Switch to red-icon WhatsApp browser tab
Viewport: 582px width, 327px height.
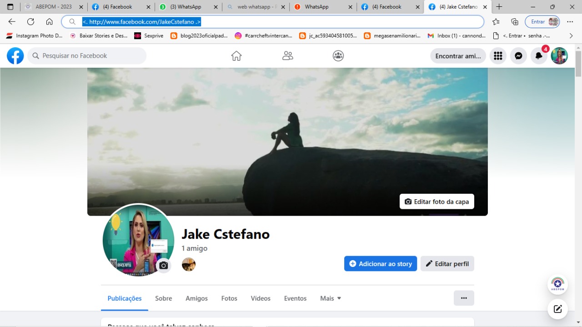323,7
